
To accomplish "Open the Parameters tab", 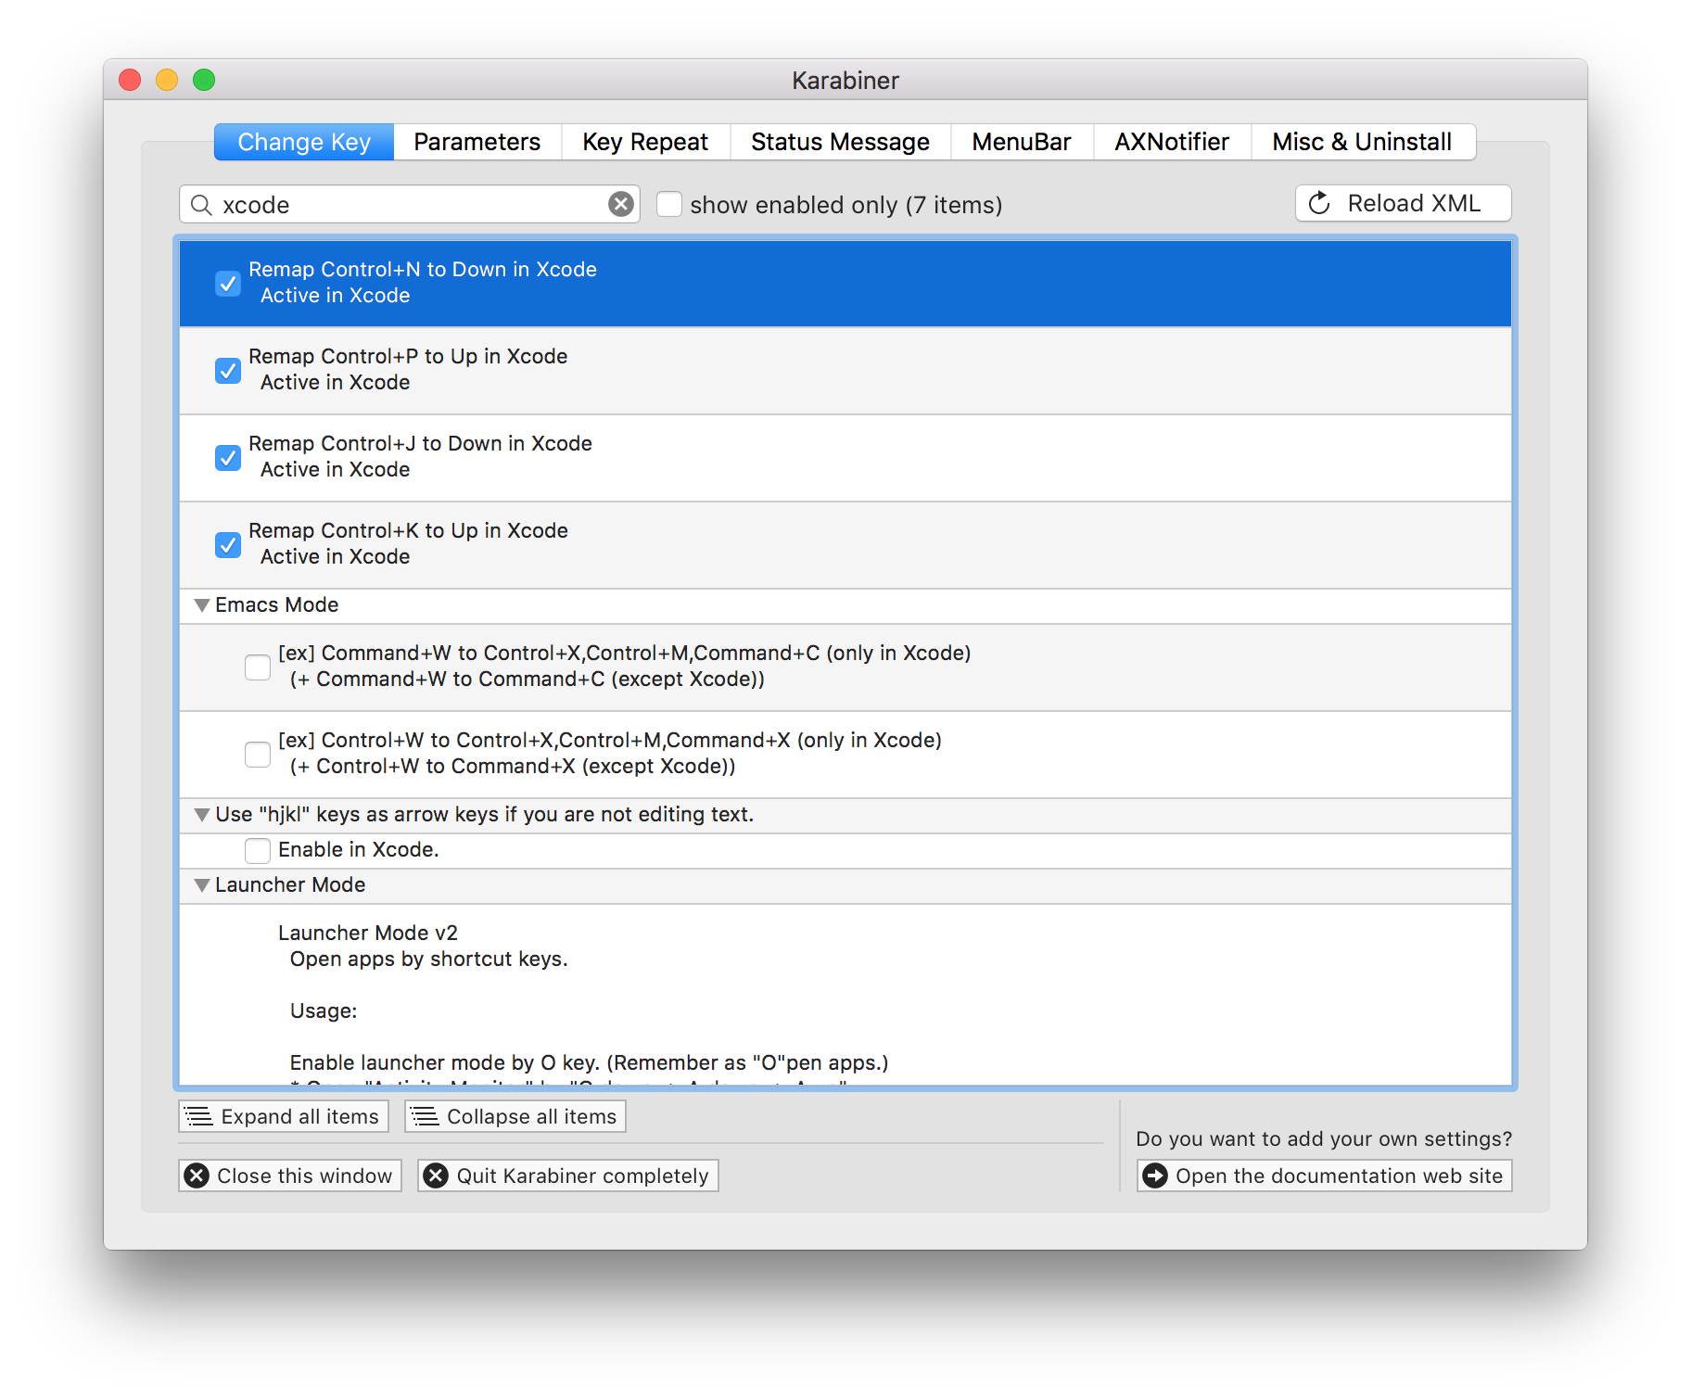I will pyautogui.click(x=477, y=142).
